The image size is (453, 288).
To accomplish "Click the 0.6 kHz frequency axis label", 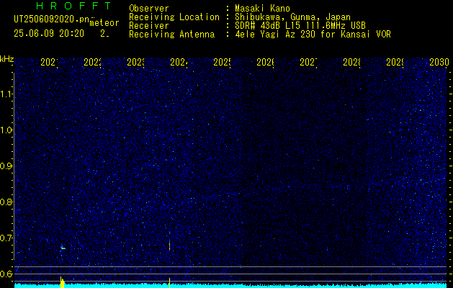I will 6,274.
